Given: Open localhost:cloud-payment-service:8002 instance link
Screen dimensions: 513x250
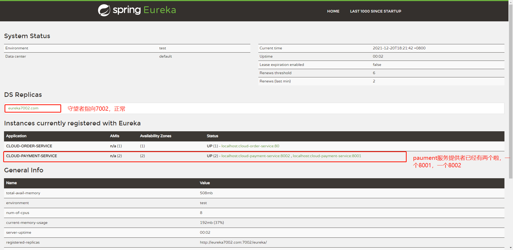Looking at the screenshot, I should tap(255, 156).
